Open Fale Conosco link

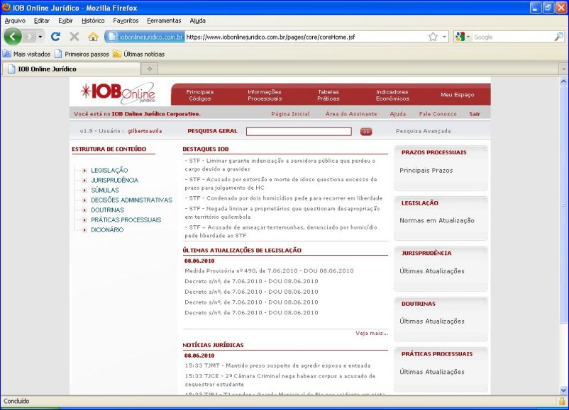(x=438, y=114)
